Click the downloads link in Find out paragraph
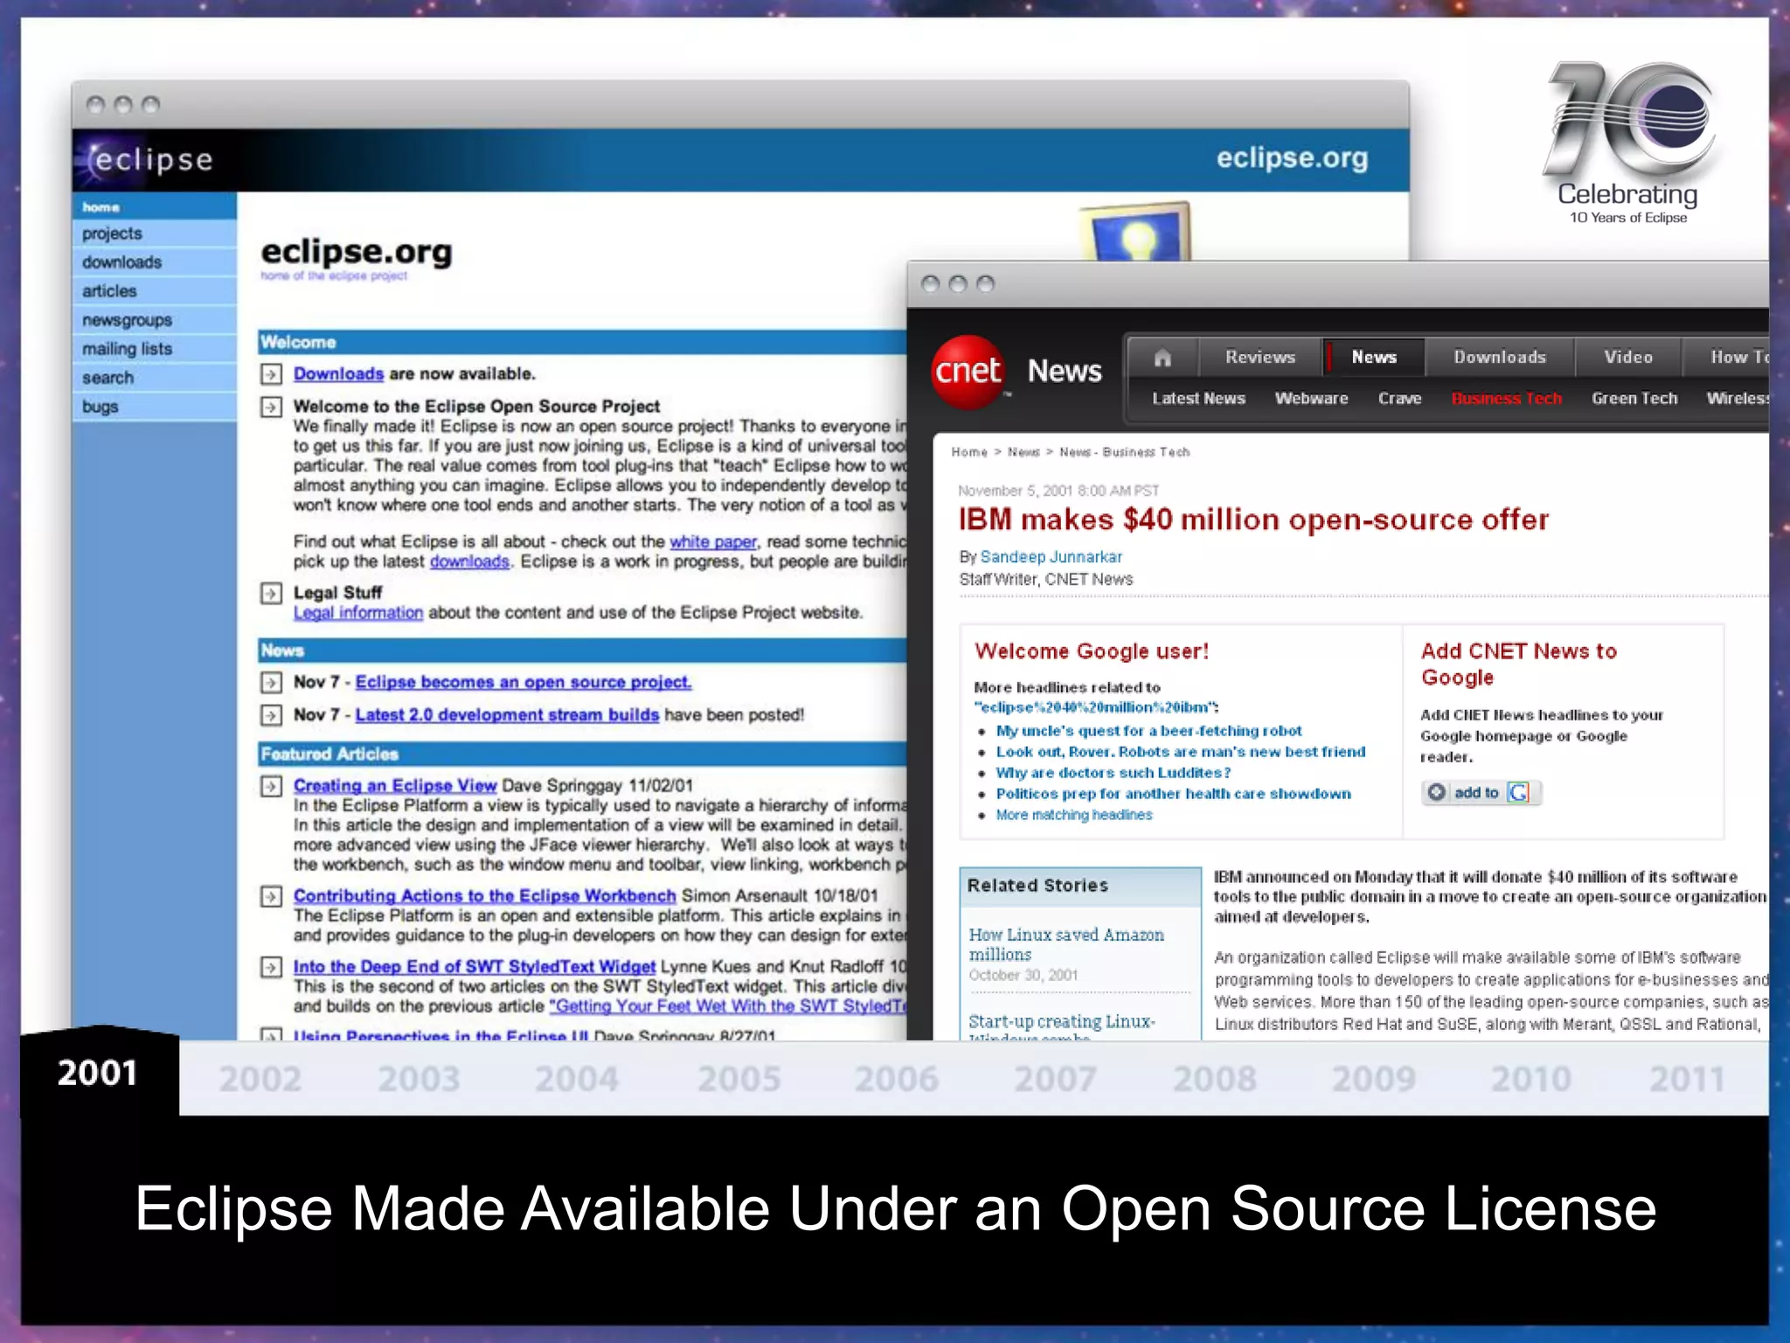Image resolution: width=1790 pixels, height=1343 pixels. click(469, 562)
